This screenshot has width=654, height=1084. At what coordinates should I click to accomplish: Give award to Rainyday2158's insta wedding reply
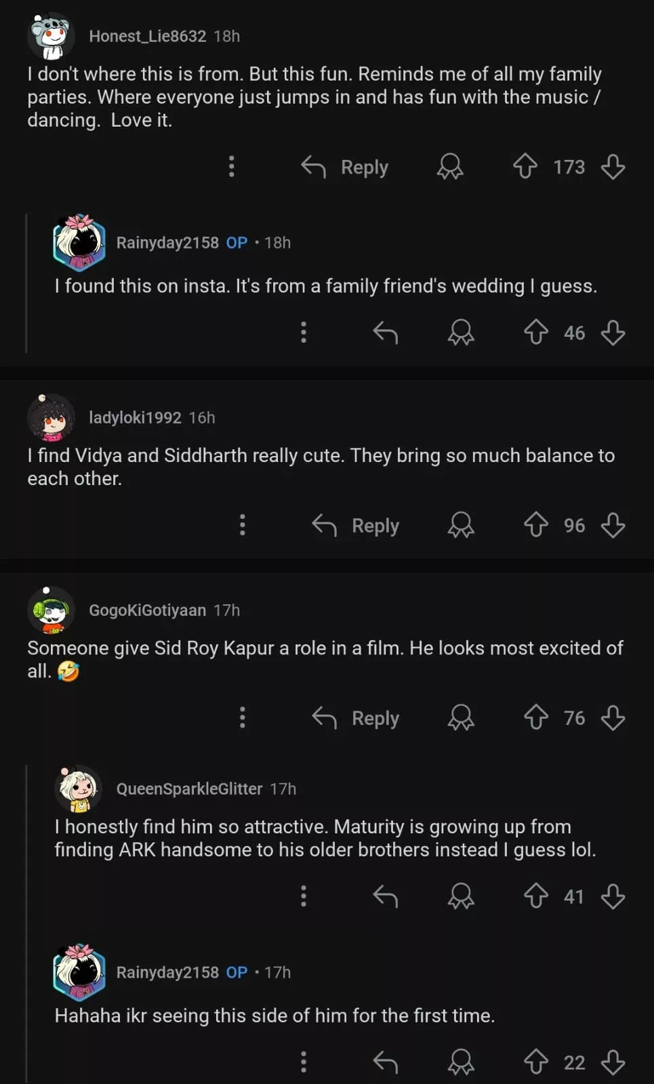click(x=461, y=332)
